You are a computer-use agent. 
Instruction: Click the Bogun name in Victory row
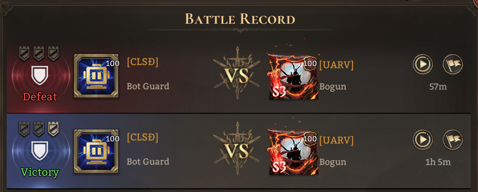tap(333, 162)
